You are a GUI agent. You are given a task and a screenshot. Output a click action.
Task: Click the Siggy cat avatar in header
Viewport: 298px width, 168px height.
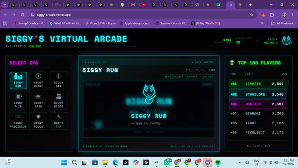pyautogui.click(x=287, y=40)
